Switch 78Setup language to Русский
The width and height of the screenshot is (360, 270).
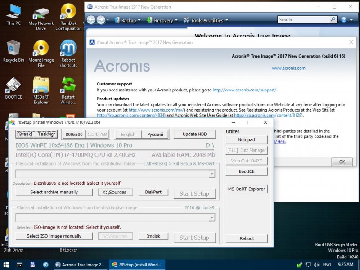(155, 134)
